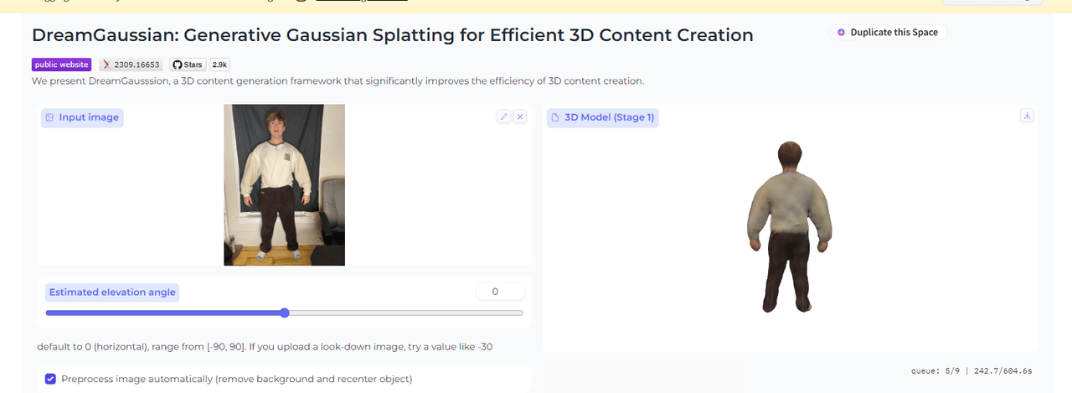The height and width of the screenshot is (393, 1072).
Task: Click the uploaded input photo thumbnail
Action: point(284,184)
